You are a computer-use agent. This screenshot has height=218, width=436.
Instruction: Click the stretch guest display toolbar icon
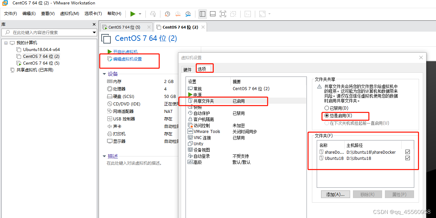[x=262, y=14]
